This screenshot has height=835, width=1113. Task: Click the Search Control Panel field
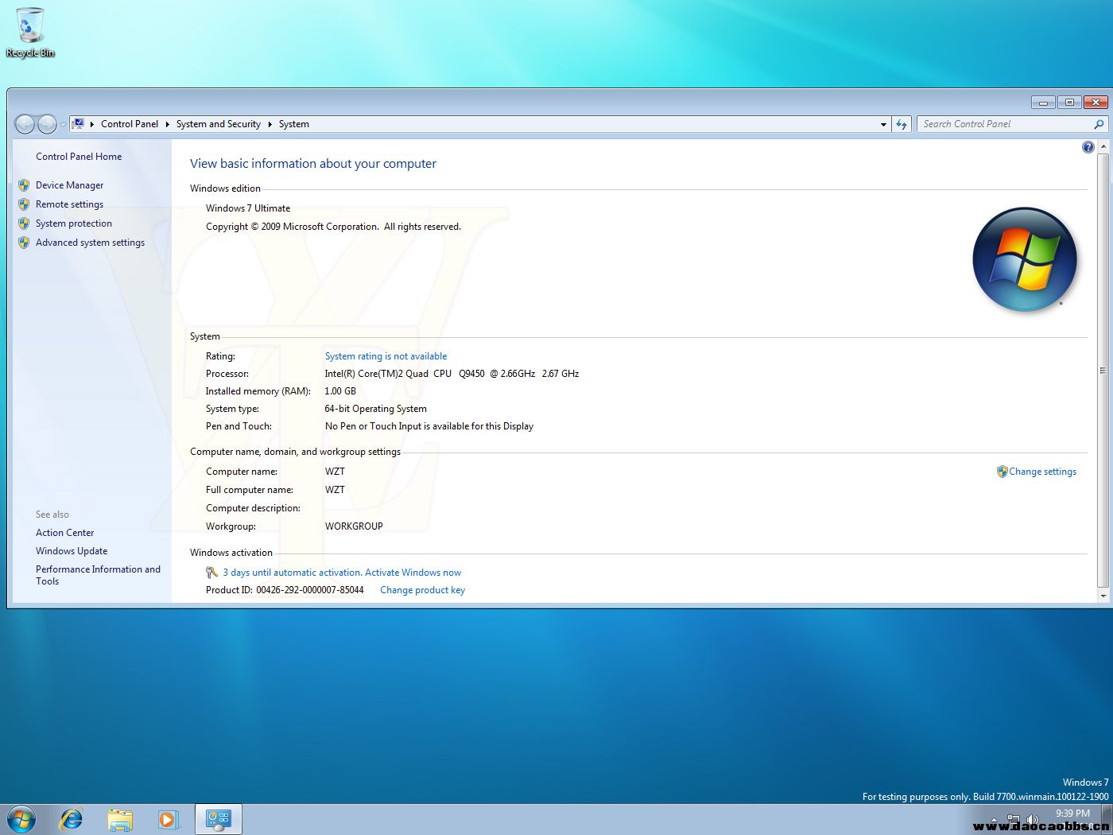click(1006, 124)
